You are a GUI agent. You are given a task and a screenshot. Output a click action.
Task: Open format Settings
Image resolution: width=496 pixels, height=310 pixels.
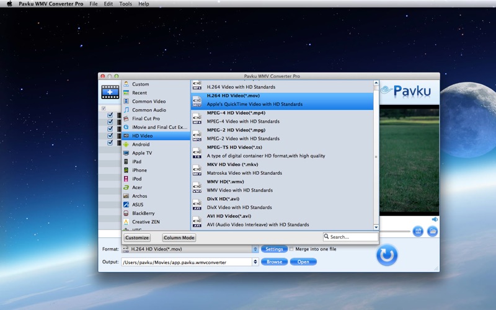pos(274,249)
